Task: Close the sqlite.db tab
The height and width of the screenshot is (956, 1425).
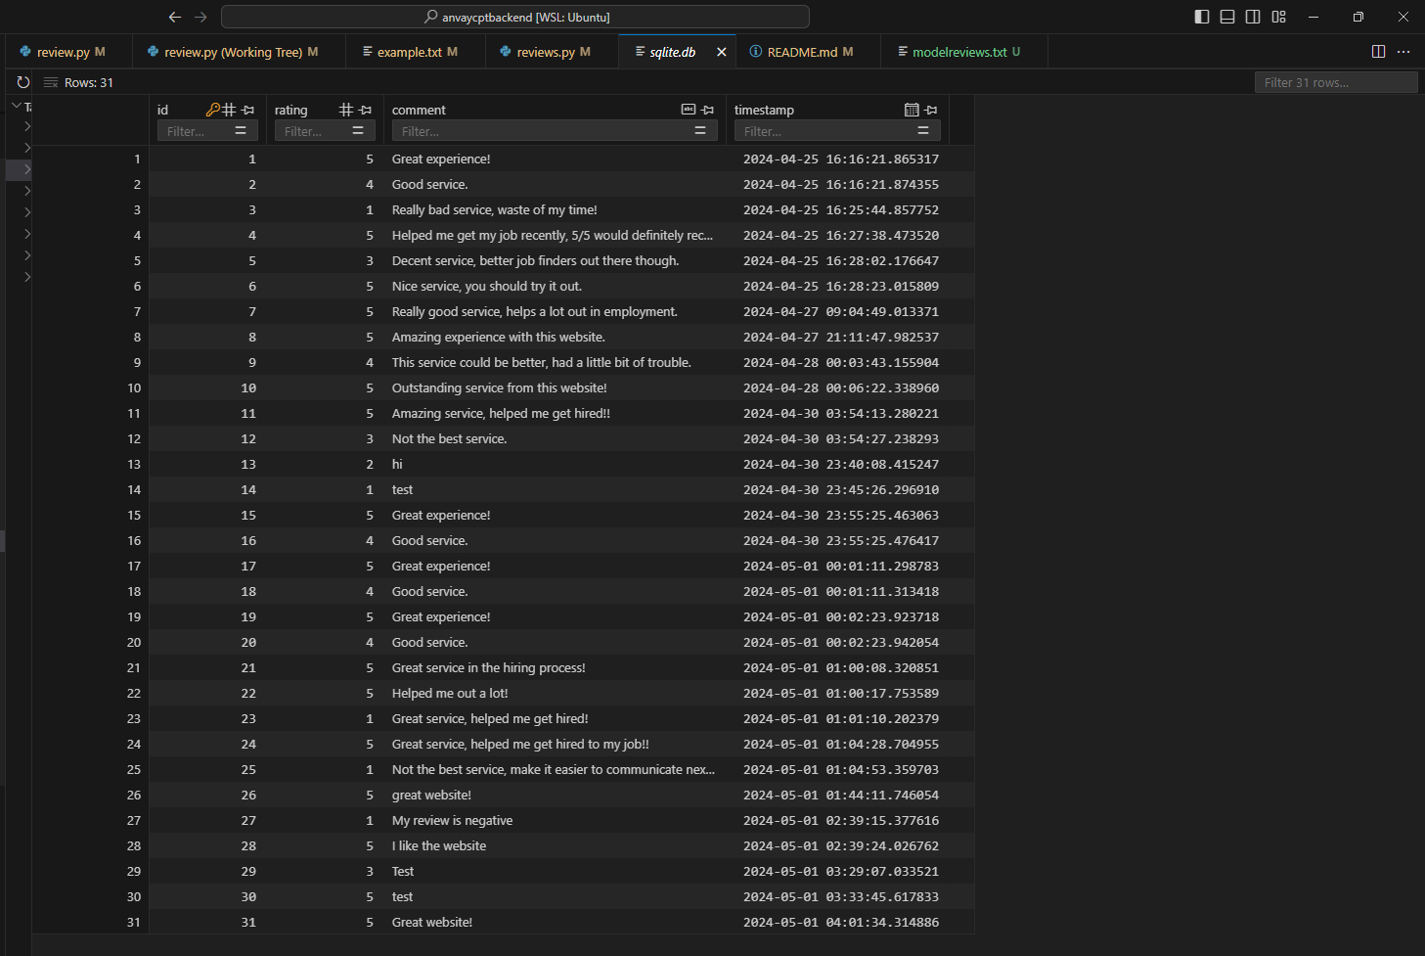Action: click(722, 52)
